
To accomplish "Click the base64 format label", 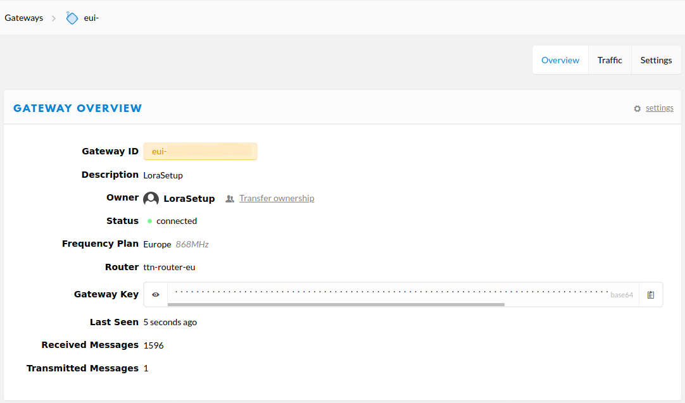I will 622,295.
